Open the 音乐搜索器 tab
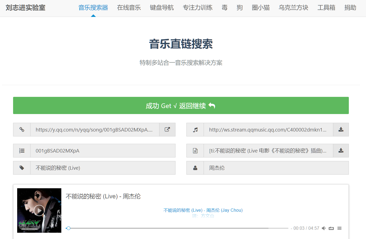366x239 pixels. pos(93,8)
